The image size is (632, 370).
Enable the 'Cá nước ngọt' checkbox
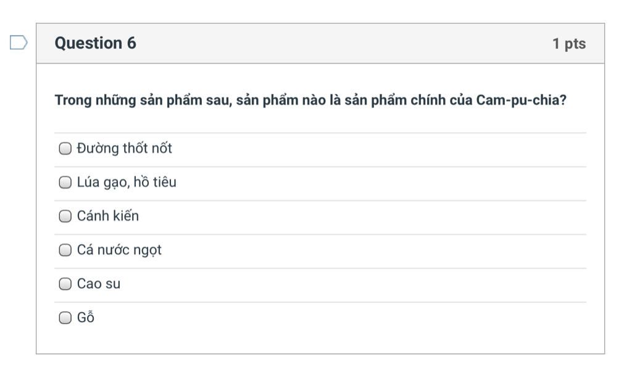coord(65,250)
